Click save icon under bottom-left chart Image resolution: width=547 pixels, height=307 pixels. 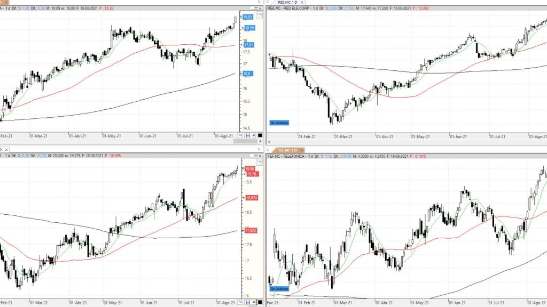[x=247, y=302]
